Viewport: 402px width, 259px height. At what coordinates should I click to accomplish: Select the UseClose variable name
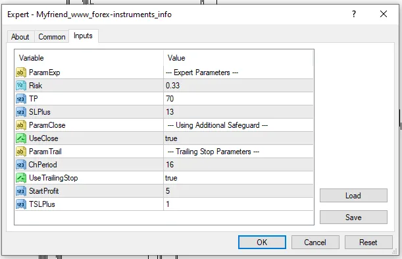tap(43, 138)
